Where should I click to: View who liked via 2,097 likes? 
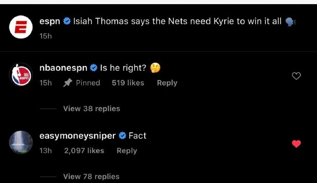coord(84,151)
